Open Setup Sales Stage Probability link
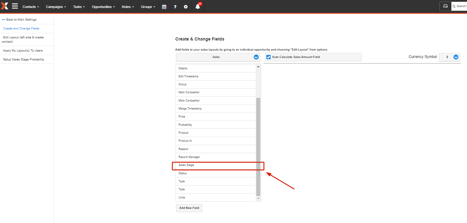Image resolution: width=467 pixels, height=223 pixels. tap(23, 60)
